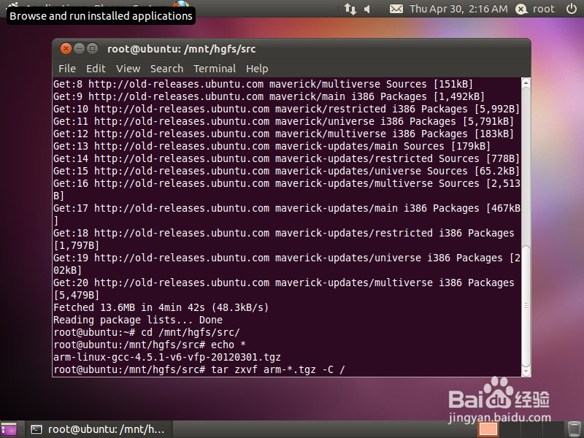Screen dimensions: 584x438
Task: Maximize the terminal window
Action: click(x=92, y=48)
